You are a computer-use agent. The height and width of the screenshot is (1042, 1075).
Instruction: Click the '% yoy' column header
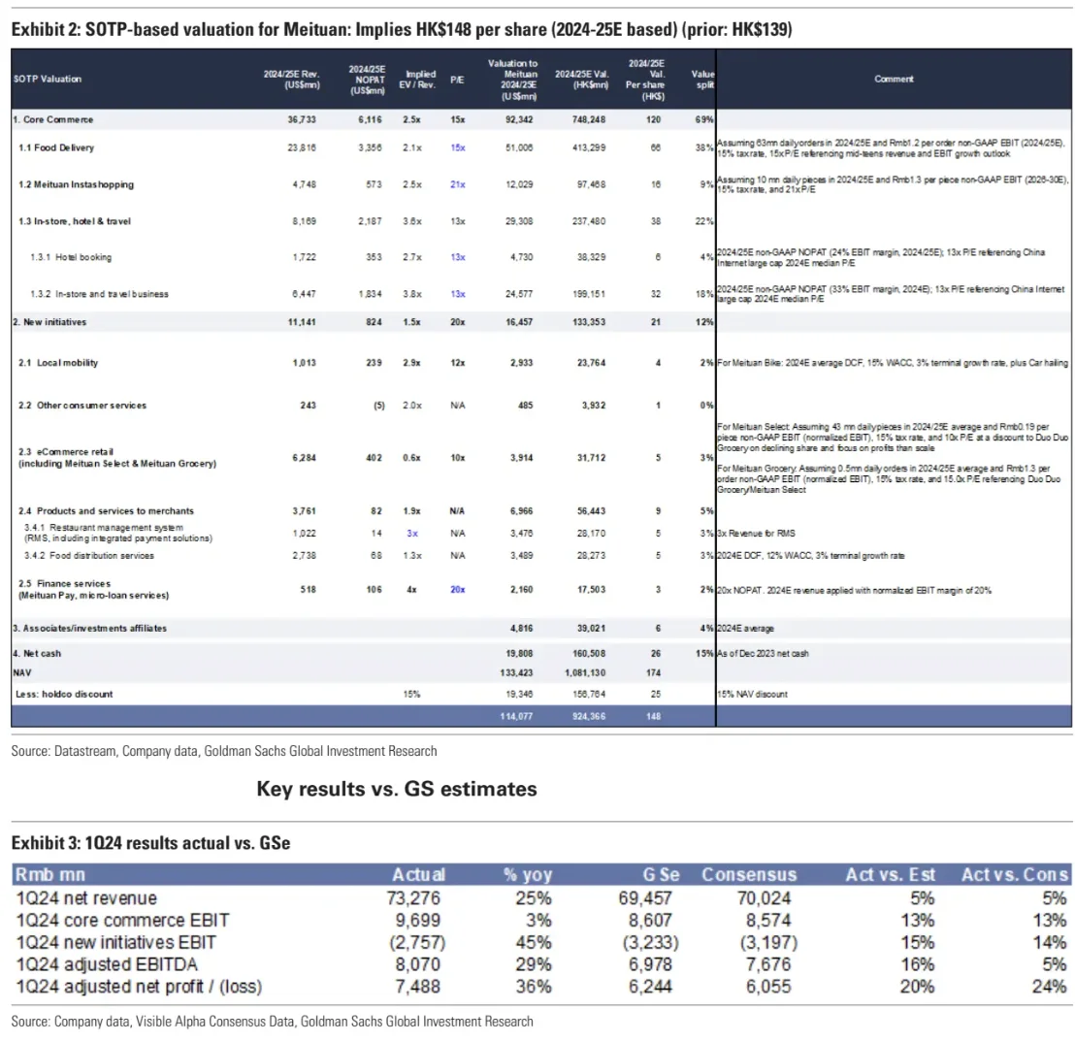pyautogui.click(x=527, y=875)
